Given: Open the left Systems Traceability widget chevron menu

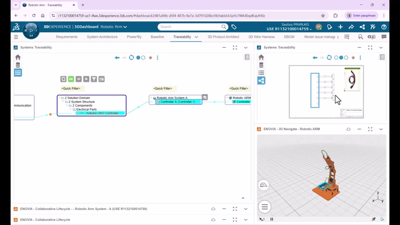Looking at the screenshot, I should pyautogui.click(x=246, y=47).
